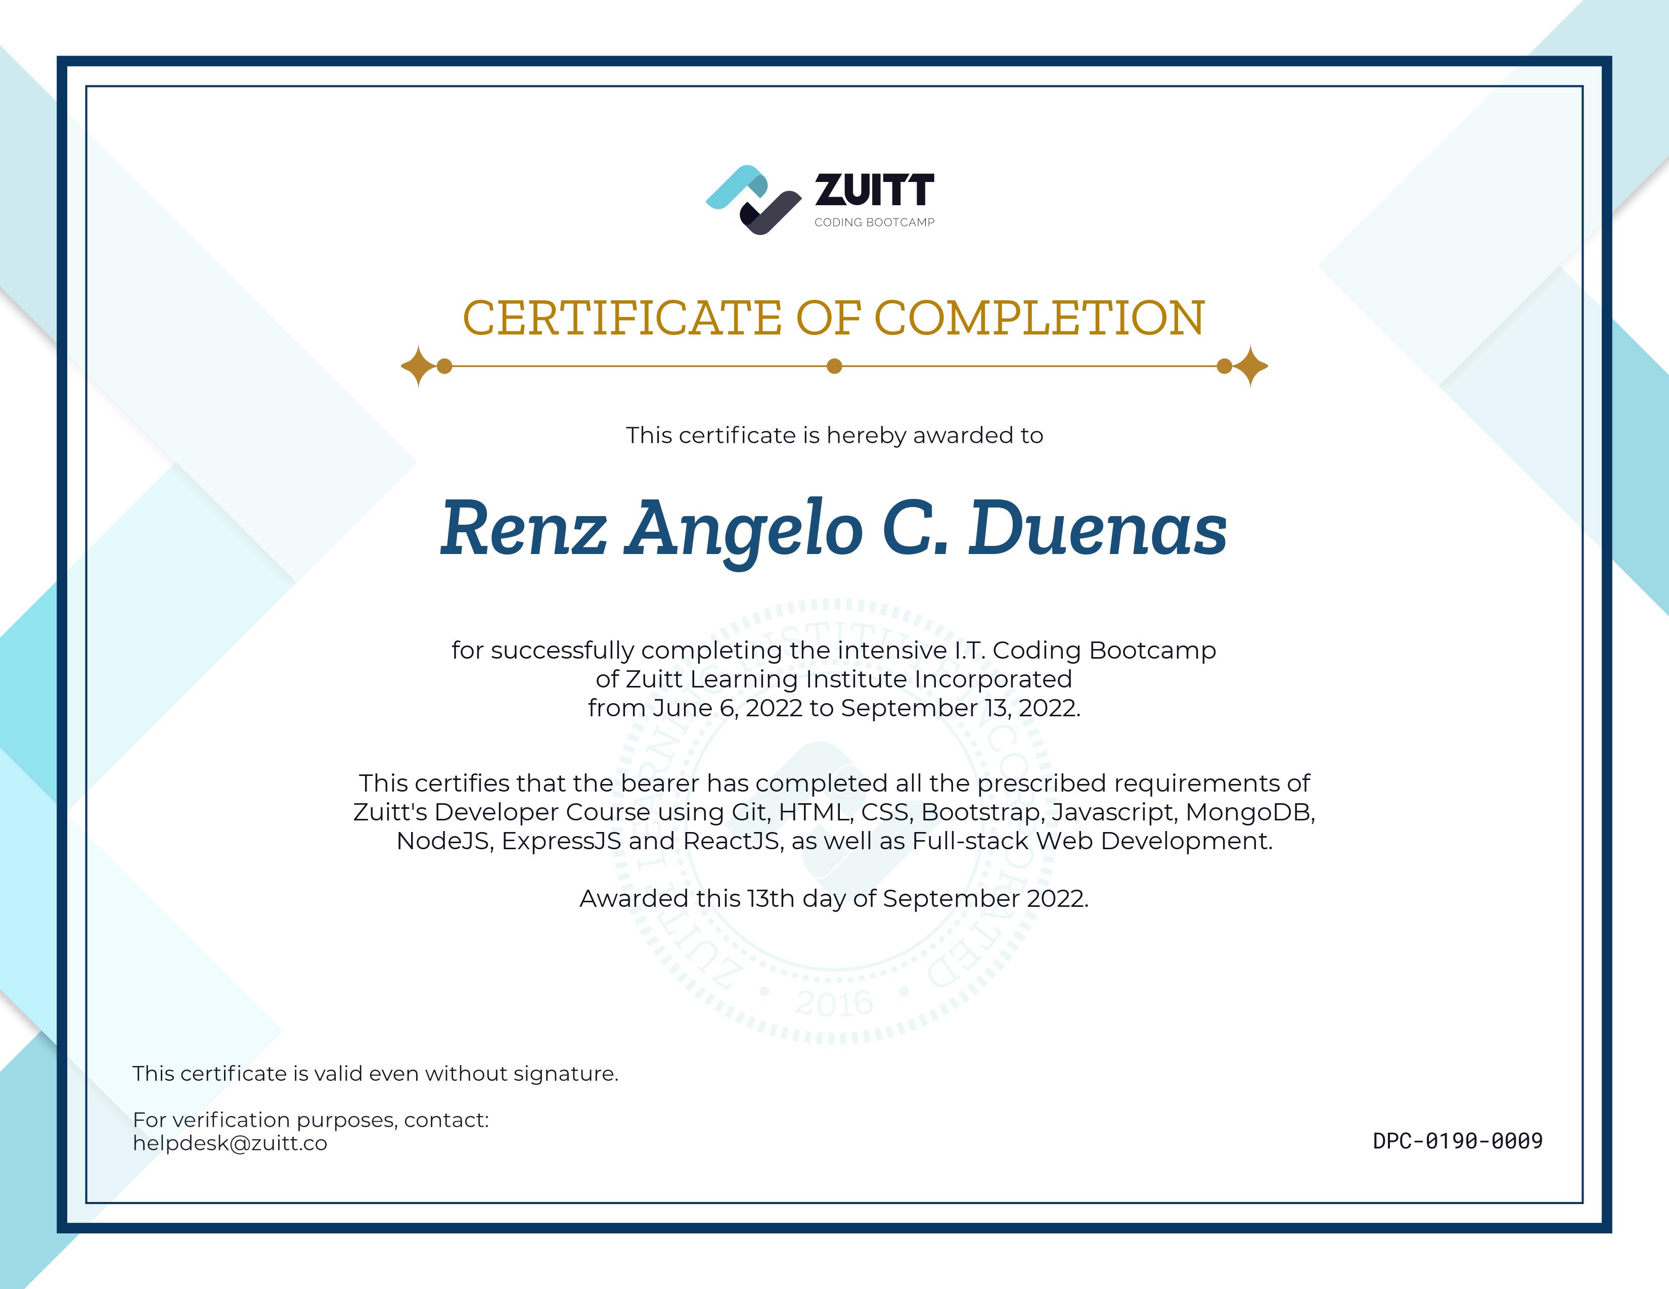Click the 2016 text in watermark seal
Screen dimensions: 1669x1289
click(834, 1003)
